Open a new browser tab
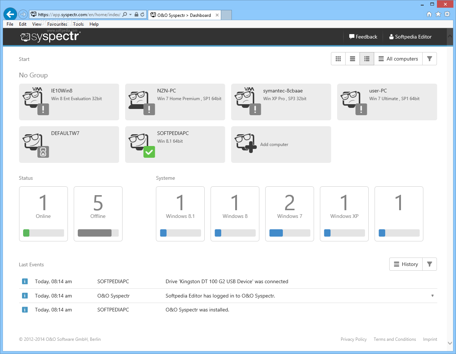This screenshot has height=354, width=456. pos(227,15)
